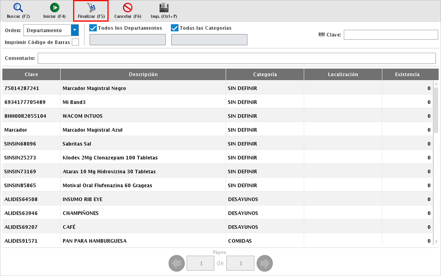Click the Cancelar (F6) prohibition icon
The height and width of the screenshot is (276, 441).
(x=127, y=8)
